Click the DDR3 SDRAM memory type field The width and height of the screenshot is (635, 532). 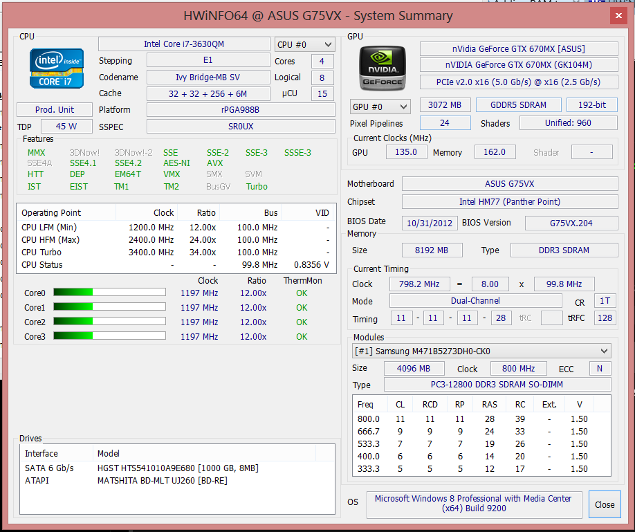(564, 250)
